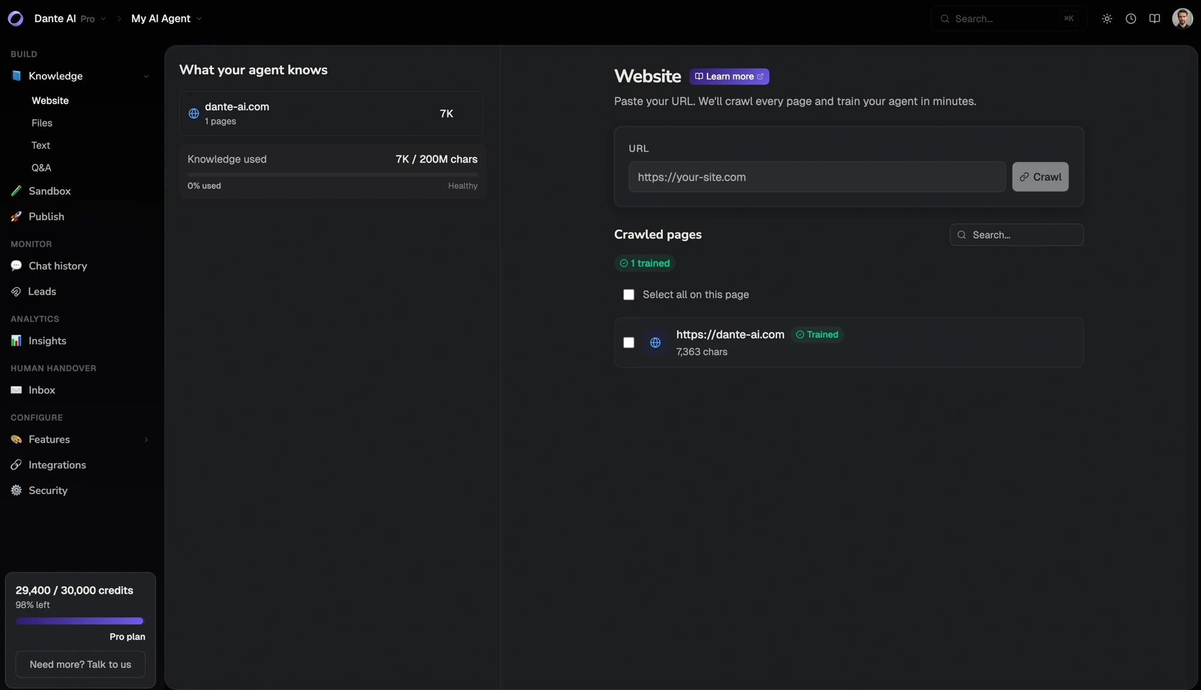The width and height of the screenshot is (1201, 690).
Task: Focus the Crawled pages search field
Action: coord(1016,235)
